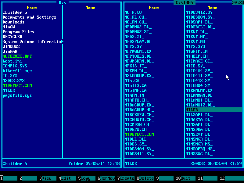The width and height of the screenshot is (244, 183).
Task: Select the C:\I386 path title of the right panel
Action: 184,2
